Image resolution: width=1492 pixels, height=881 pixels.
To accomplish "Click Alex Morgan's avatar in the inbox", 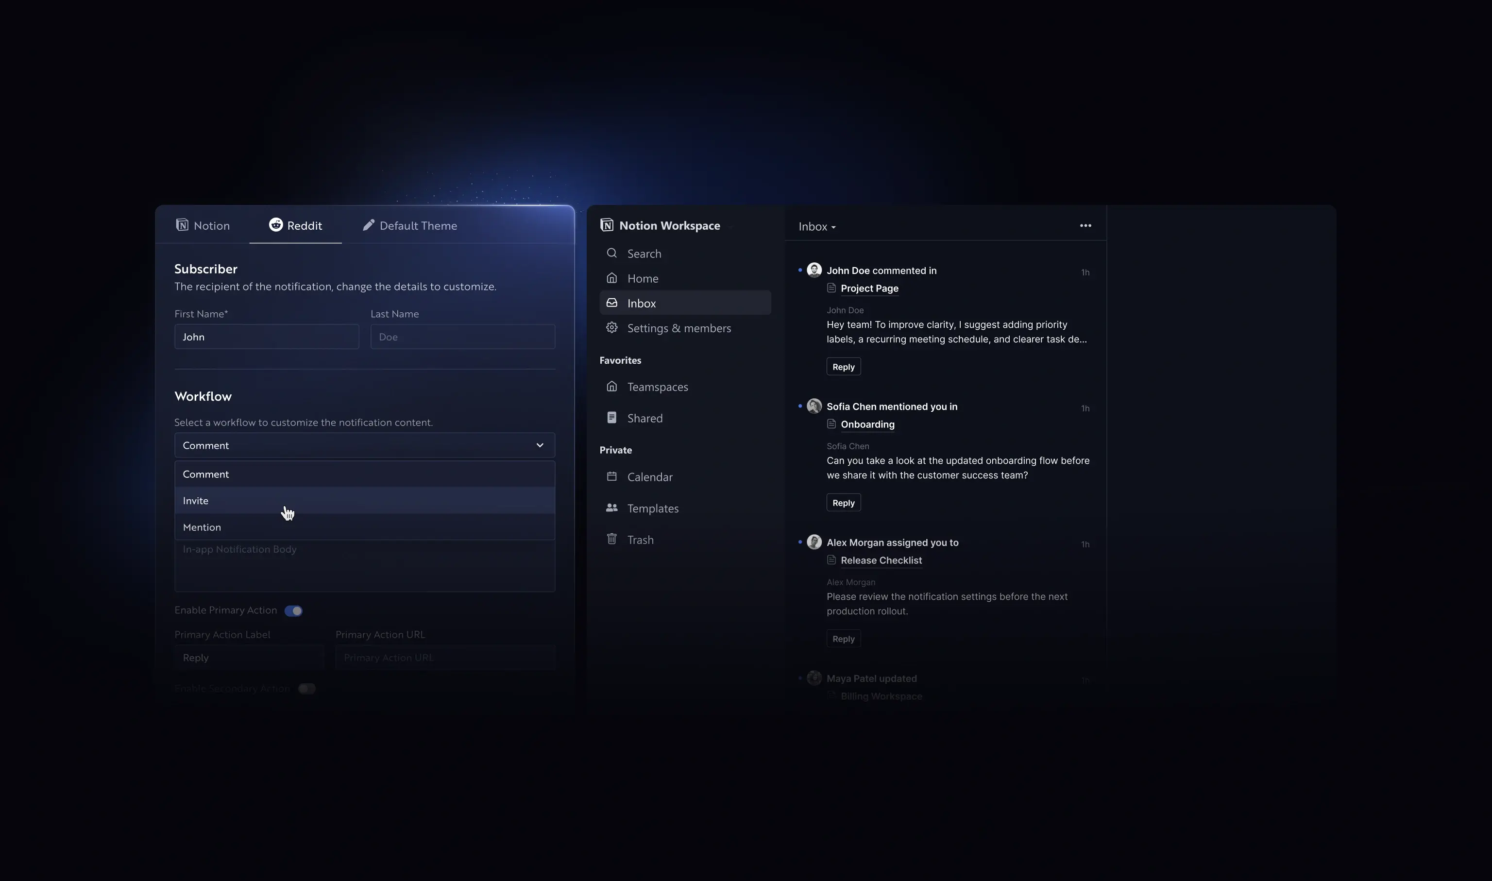I will pyautogui.click(x=814, y=542).
